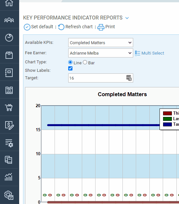The width and height of the screenshot is (179, 204).
Task: Click the Print link
Action: click(106, 27)
